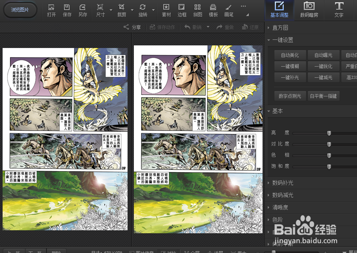Select the 尺寸 resize tool
357x253 pixels.
(x=100, y=10)
